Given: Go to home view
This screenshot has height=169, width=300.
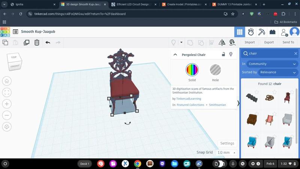Looking at the screenshot, I should [7, 81].
